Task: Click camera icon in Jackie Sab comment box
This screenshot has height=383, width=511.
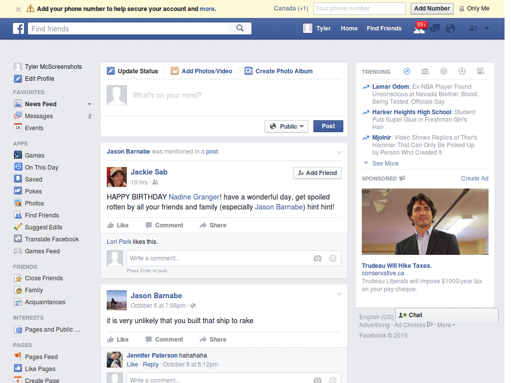Action: [317, 258]
